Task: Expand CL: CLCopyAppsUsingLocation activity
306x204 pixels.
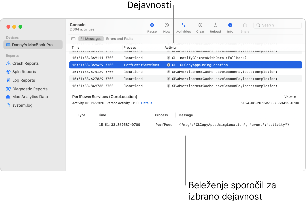Action: coord(168,65)
